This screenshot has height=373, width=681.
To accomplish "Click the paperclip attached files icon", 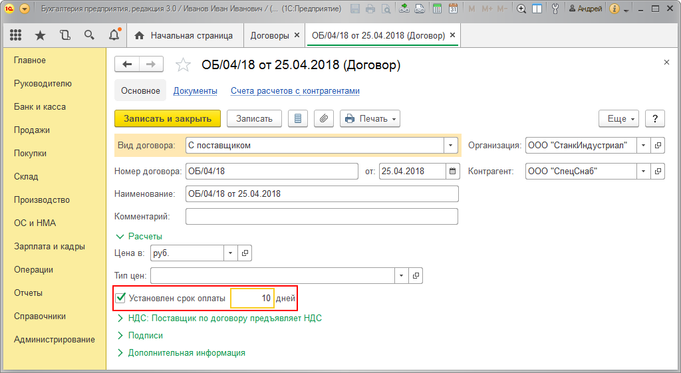I will click(324, 118).
